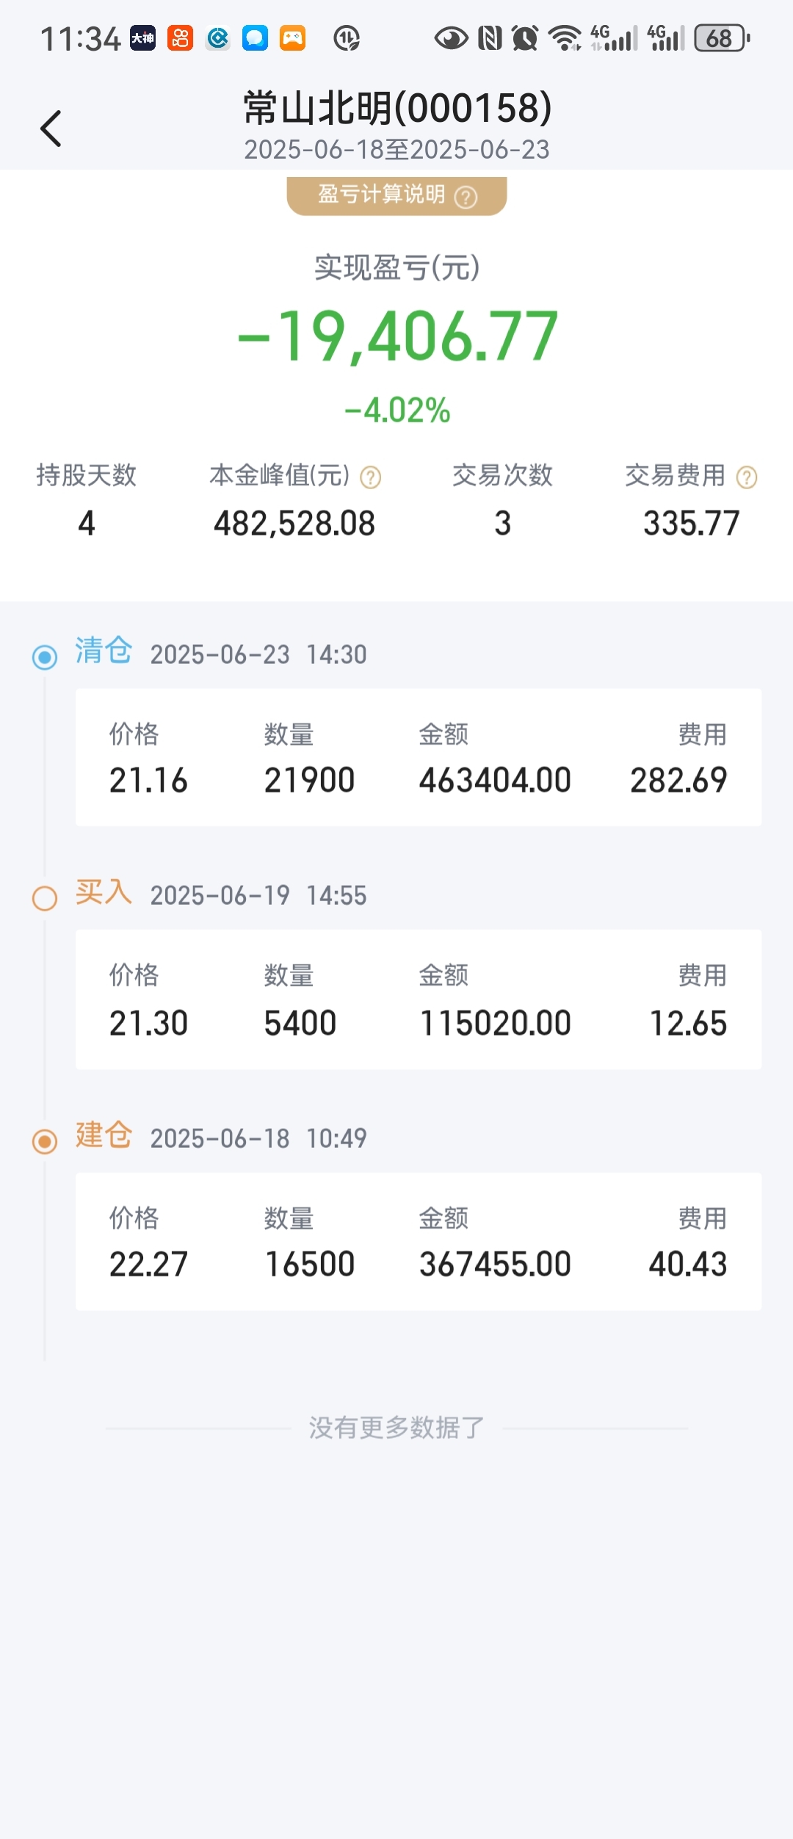Tap the 大神 app notification icon
This screenshot has height=1839, width=793.
point(143,38)
